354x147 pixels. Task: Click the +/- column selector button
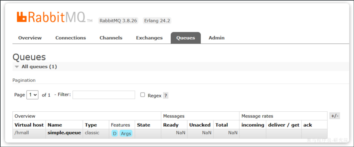click(335, 116)
